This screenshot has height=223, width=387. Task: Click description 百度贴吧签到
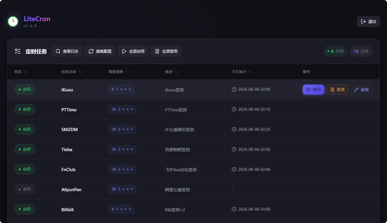point(177,150)
